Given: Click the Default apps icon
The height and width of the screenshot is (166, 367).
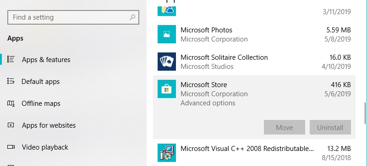Looking at the screenshot, I should click(x=11, y=81).
